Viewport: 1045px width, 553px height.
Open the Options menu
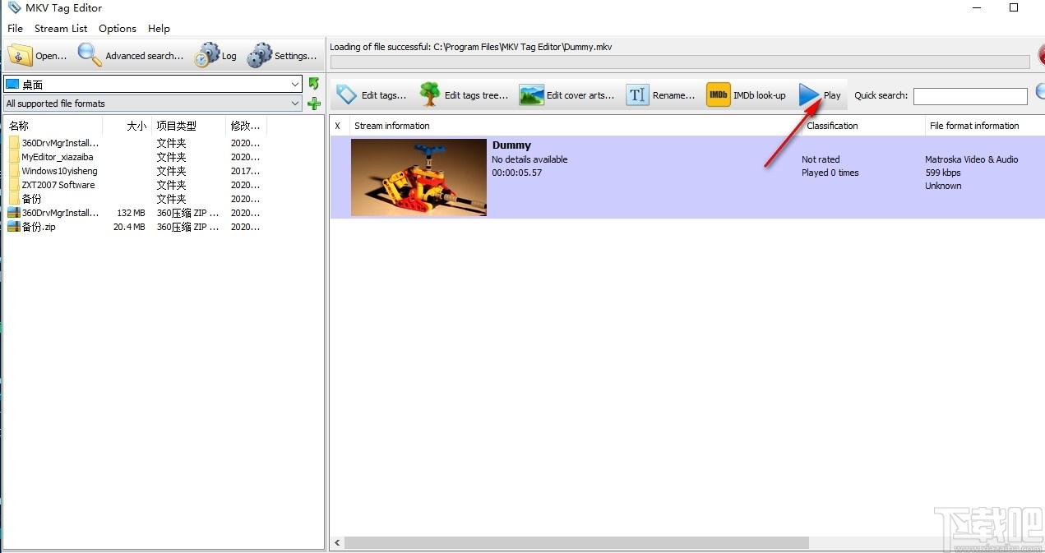coord(118,28)
